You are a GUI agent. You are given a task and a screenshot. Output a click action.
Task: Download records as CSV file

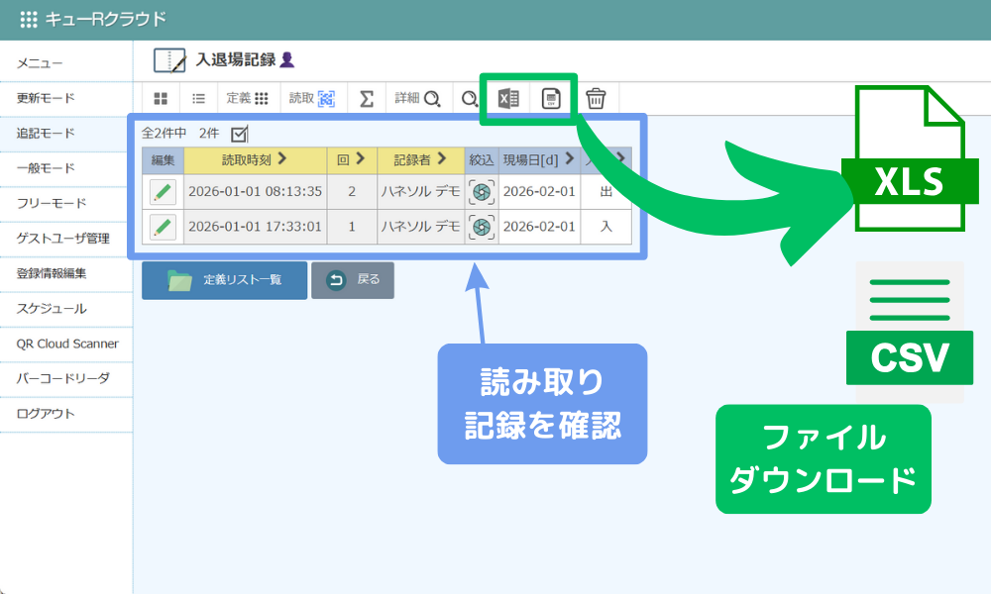pos(553,99)
